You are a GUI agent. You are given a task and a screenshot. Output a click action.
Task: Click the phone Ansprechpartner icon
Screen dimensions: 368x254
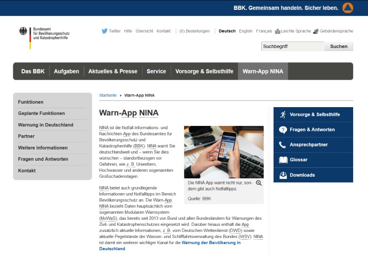pos(283,145)
